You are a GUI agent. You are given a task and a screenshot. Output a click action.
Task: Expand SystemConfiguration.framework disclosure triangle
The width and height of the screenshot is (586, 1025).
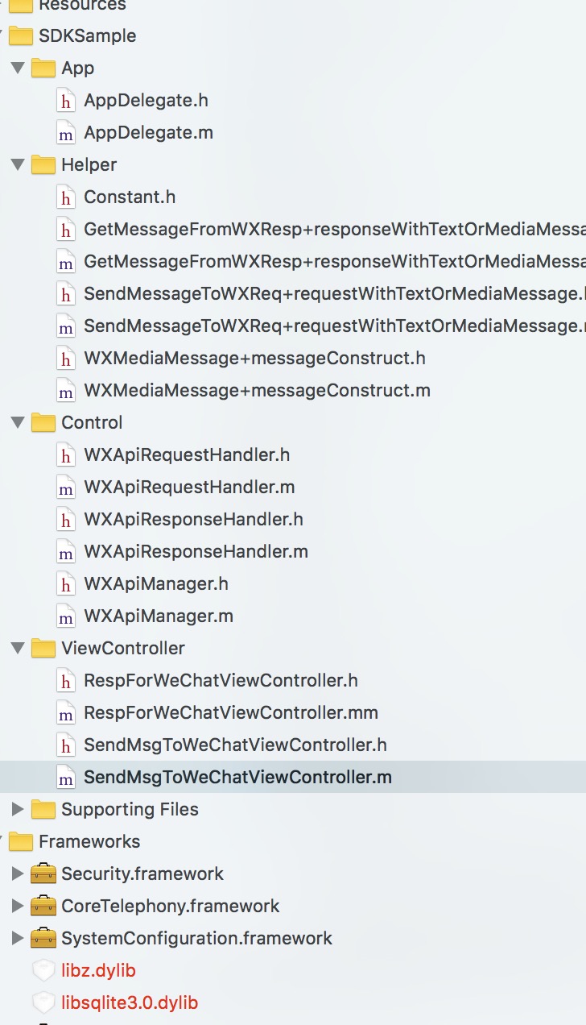click(18, 938)
